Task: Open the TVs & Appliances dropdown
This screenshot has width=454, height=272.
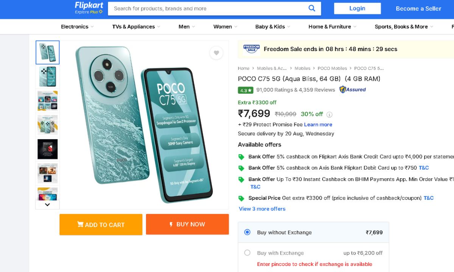Action: pos(136,26)
